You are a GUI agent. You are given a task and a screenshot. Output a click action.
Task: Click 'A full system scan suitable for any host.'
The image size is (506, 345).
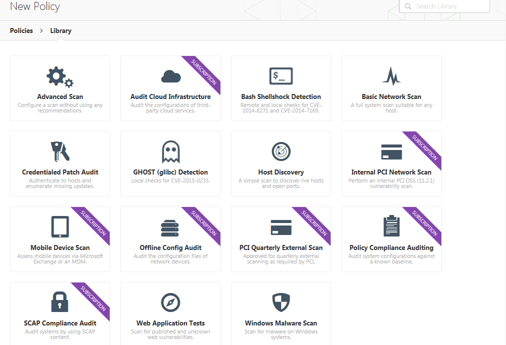[391, 107]
